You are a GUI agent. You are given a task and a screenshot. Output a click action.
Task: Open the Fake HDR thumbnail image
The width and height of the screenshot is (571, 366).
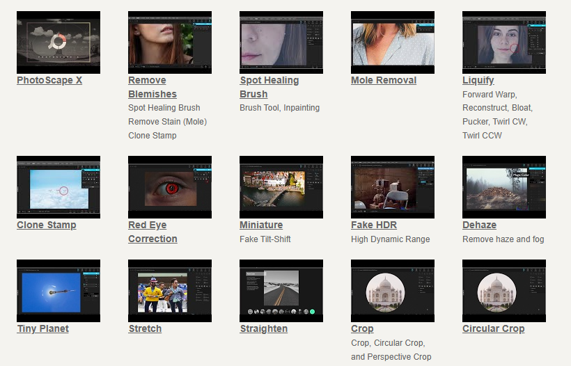tap(393, 187)
